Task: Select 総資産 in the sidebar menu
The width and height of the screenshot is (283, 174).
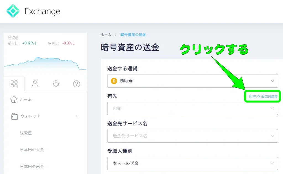Action: point(26,133)
